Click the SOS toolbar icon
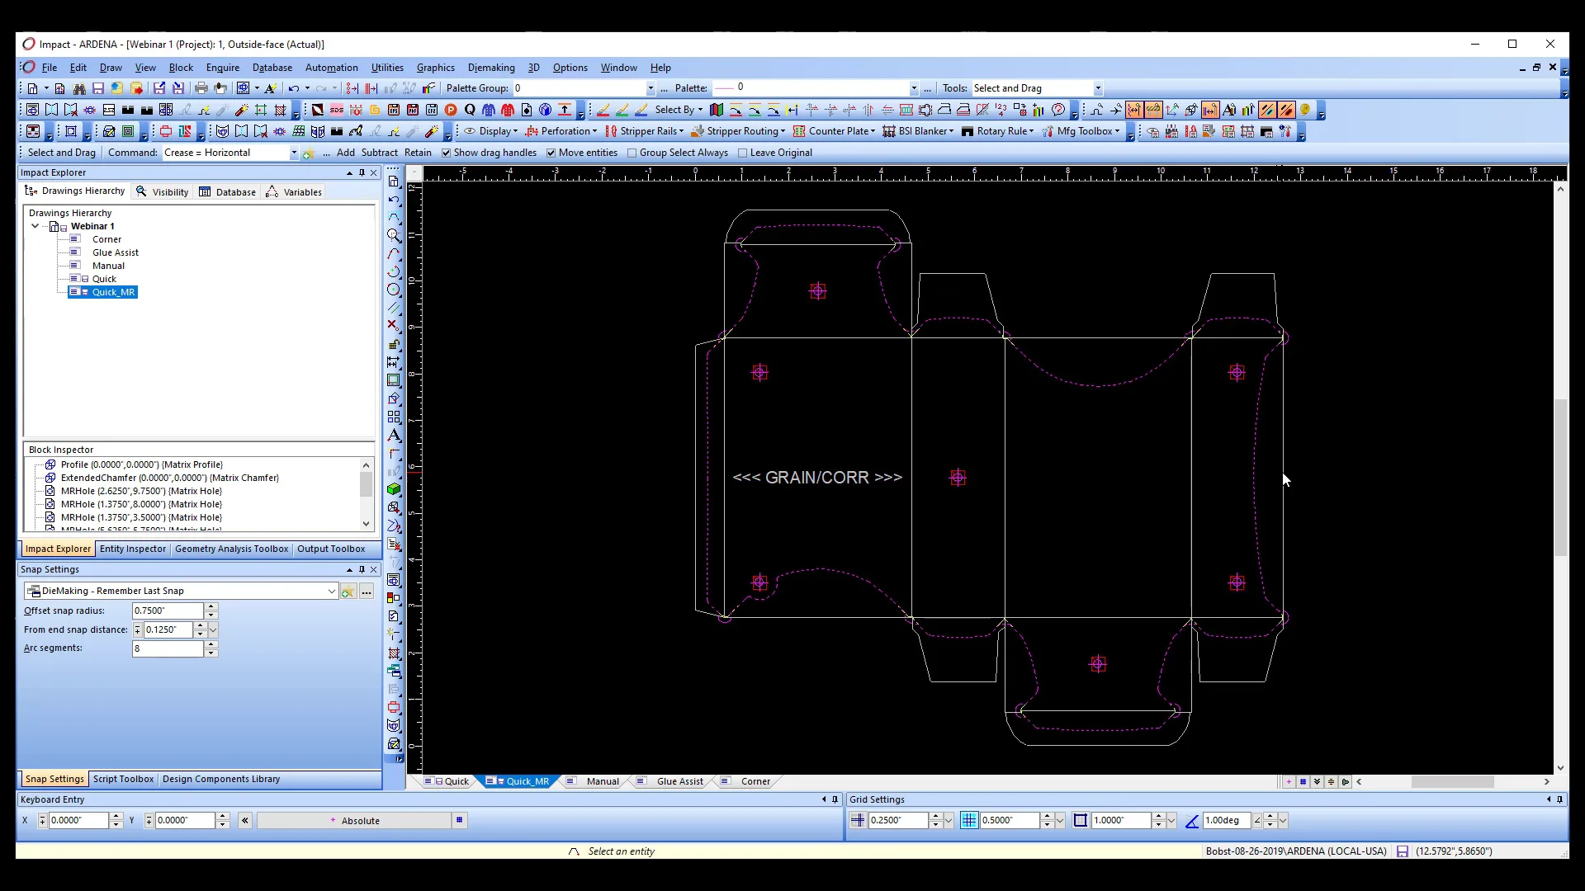This screenshot has width=1585, height=891. coord(336,109)
